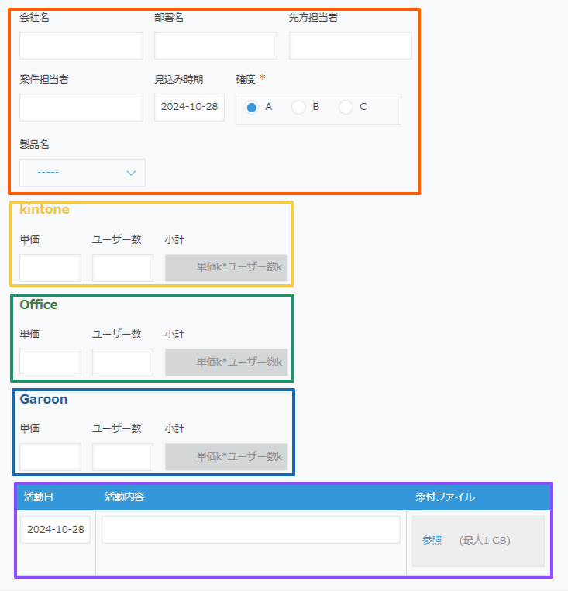Screen dimensions: 568x591
Task: Click the Office 小計 calculated field
Action: tap(226, 363)
